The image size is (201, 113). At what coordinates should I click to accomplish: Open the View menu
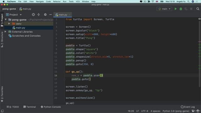point(31,1)
